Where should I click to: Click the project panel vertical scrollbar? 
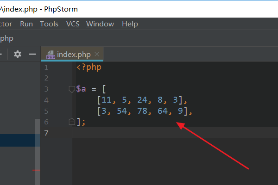pyautogui.click(x=38, y=152)
